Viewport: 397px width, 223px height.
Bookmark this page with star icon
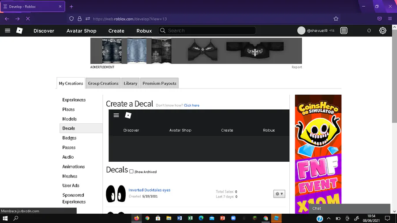pyautogui.click(x=336, y=19)
